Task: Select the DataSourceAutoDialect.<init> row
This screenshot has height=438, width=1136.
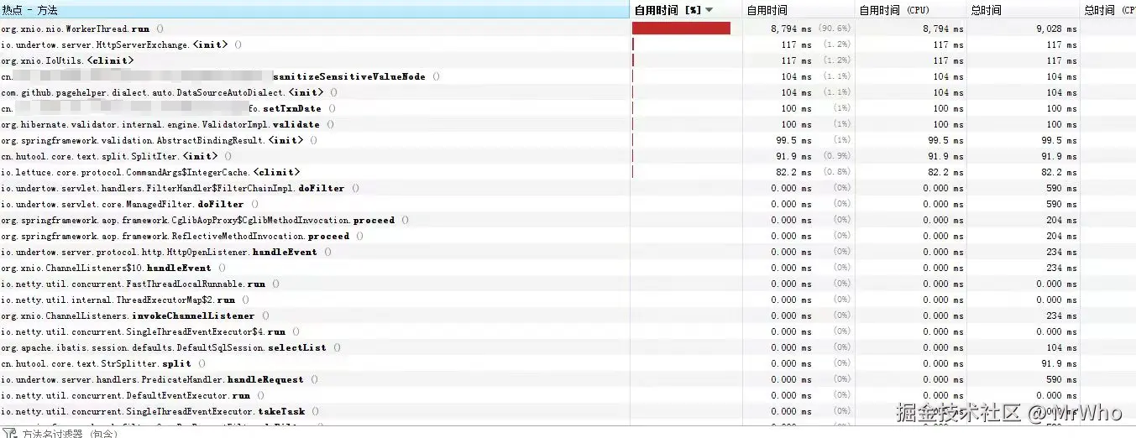Action: [168, 92]
